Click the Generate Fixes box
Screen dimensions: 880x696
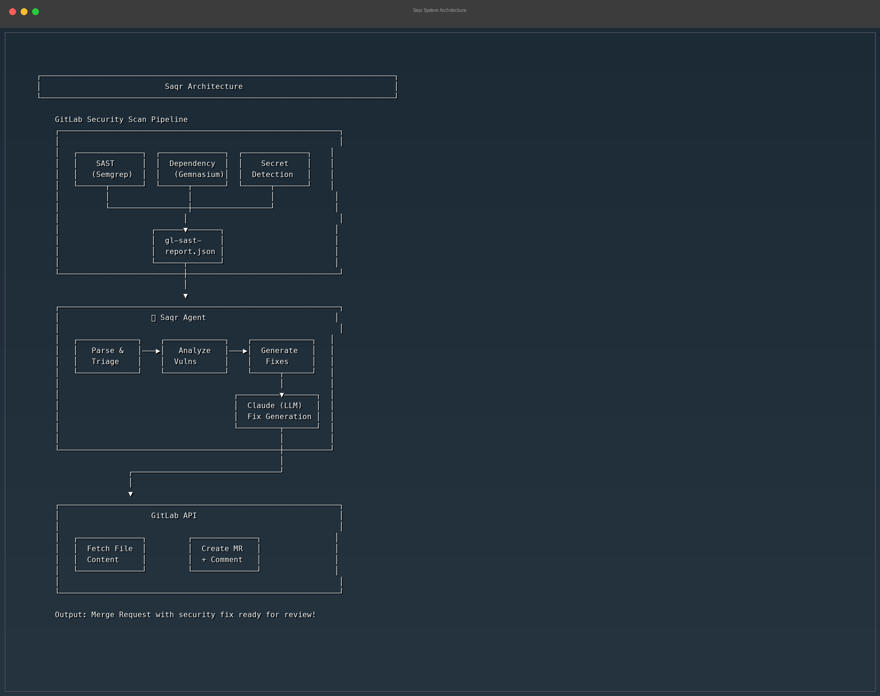click(281, 356)
